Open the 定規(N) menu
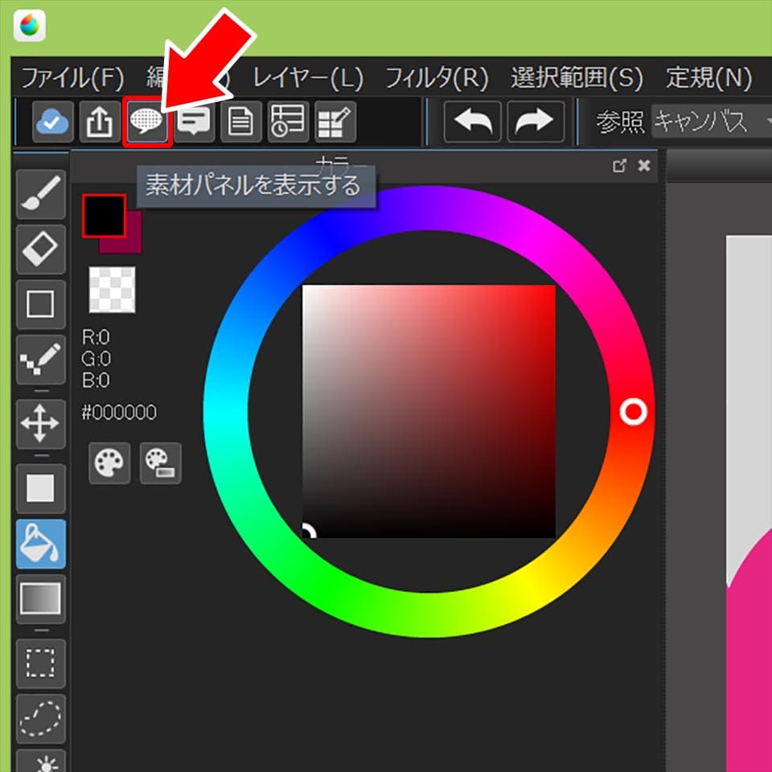772x772 pixels. click(709, 78)
